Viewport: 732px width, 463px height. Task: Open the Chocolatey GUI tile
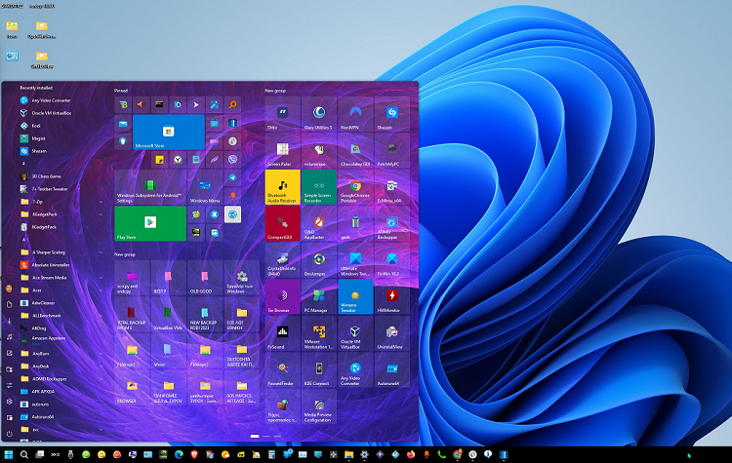pyautogui.click(x=355, y=151)
